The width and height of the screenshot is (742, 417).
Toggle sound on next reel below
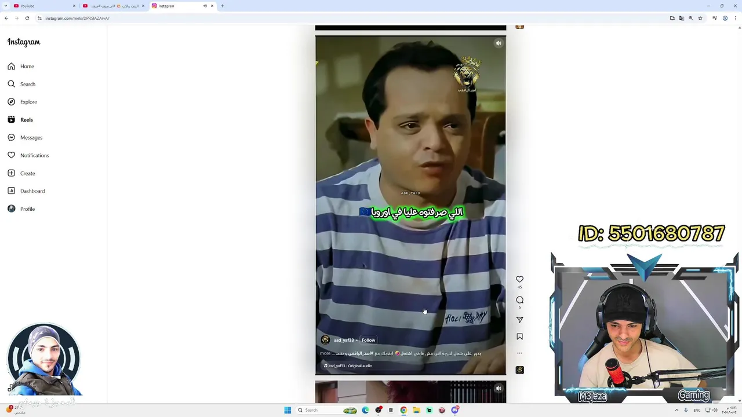[x=499, y=388]
